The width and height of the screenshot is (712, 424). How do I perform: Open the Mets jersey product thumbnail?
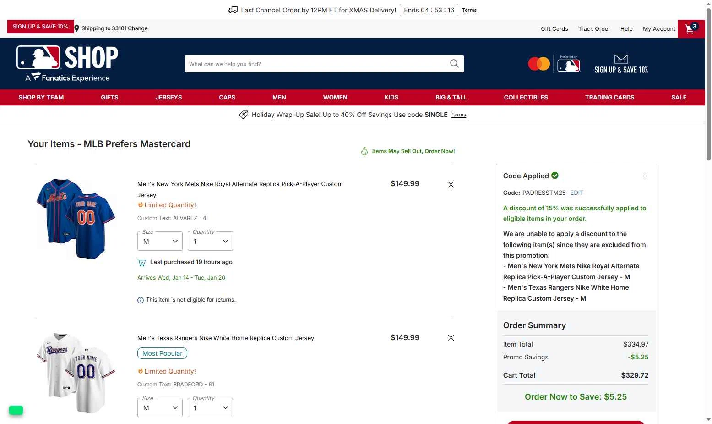[x=76, y=219]
